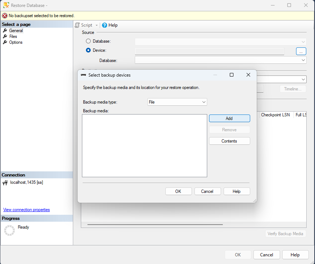Viewport: 315px width, 264px height.
Task: Click the Help question-mark toolbar icon
Action: click(x=105, y=25)
